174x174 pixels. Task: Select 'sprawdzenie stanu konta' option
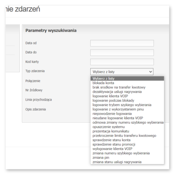[127, 140]
